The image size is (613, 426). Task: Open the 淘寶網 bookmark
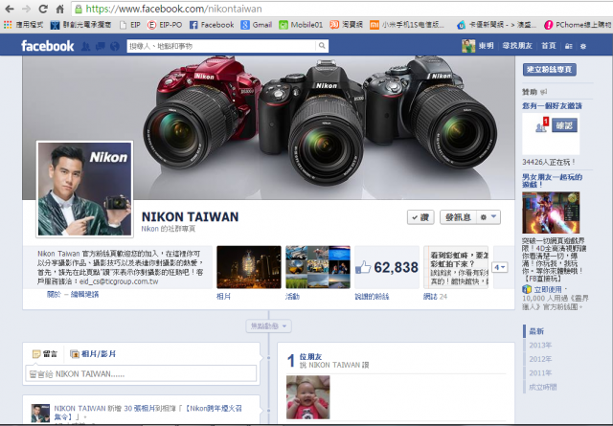346,25
